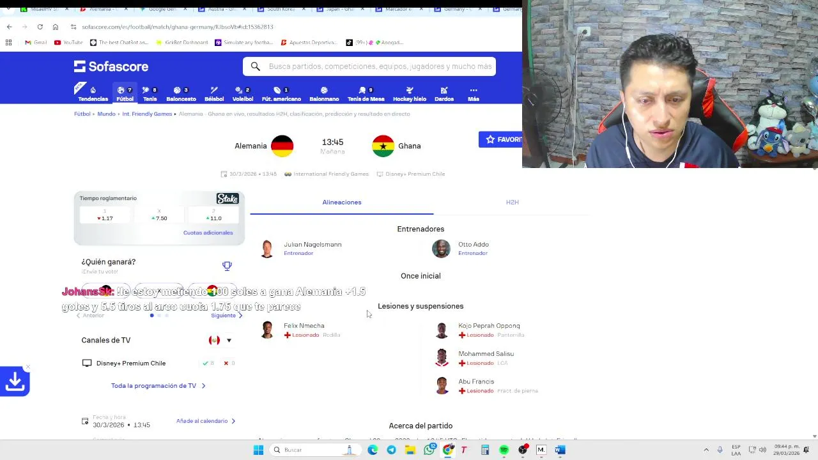Open the Gmail bookmark
Viewport: 818px width, 460px height.
pyautogui.click(x=36, y=42)
